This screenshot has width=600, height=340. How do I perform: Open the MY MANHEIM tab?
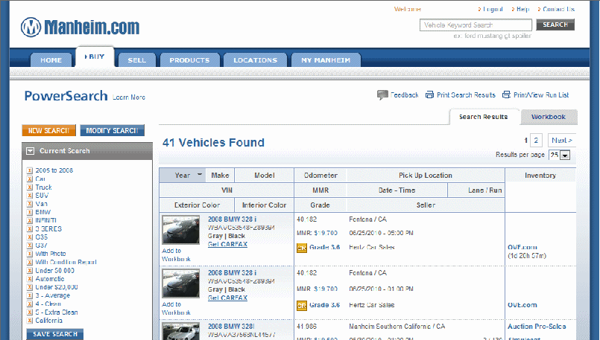(x=326, y=60)
